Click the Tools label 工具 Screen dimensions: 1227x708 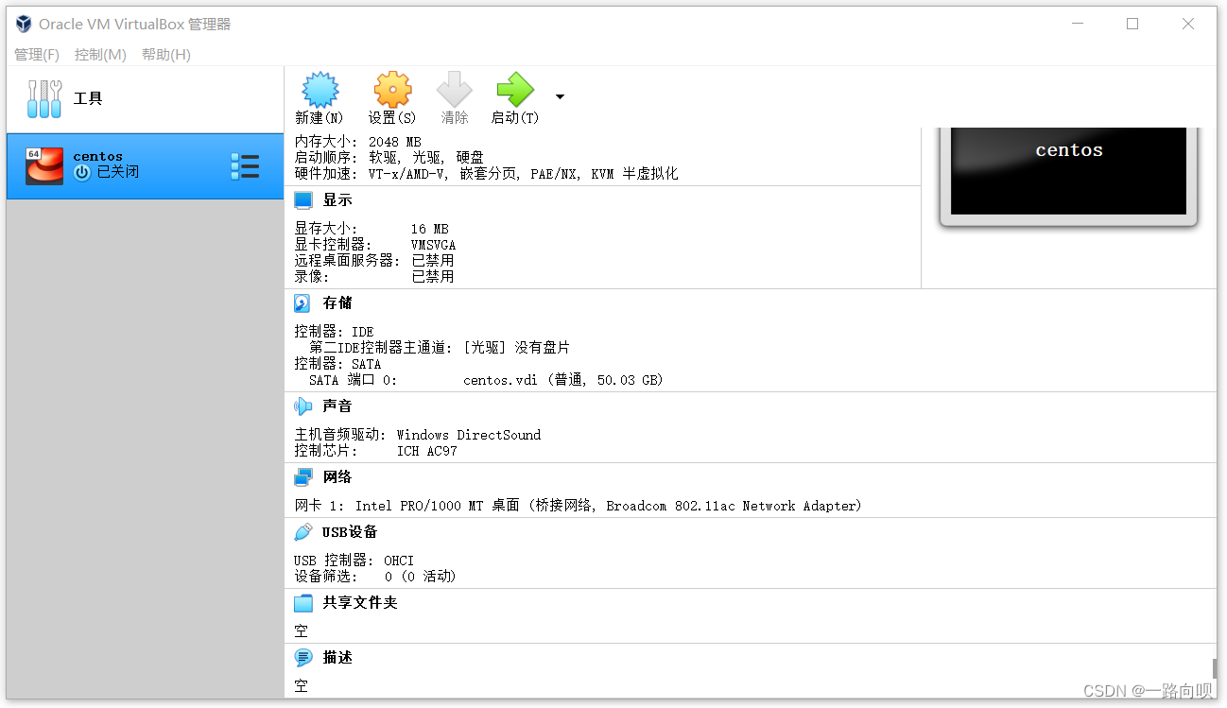[x=88, y=98]
